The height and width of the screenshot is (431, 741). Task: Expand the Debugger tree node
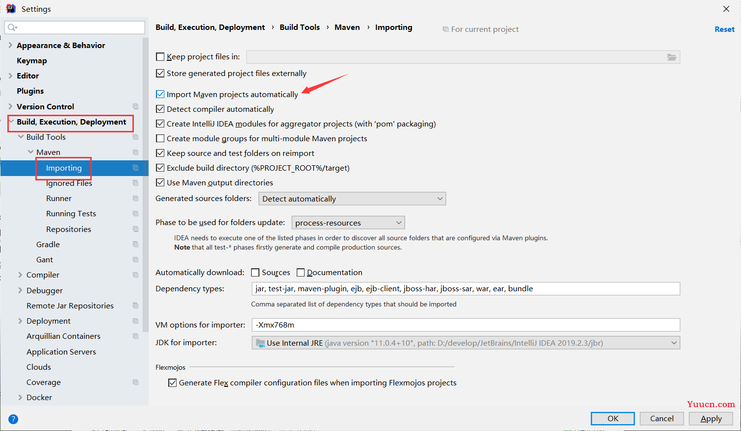point(20,290)
